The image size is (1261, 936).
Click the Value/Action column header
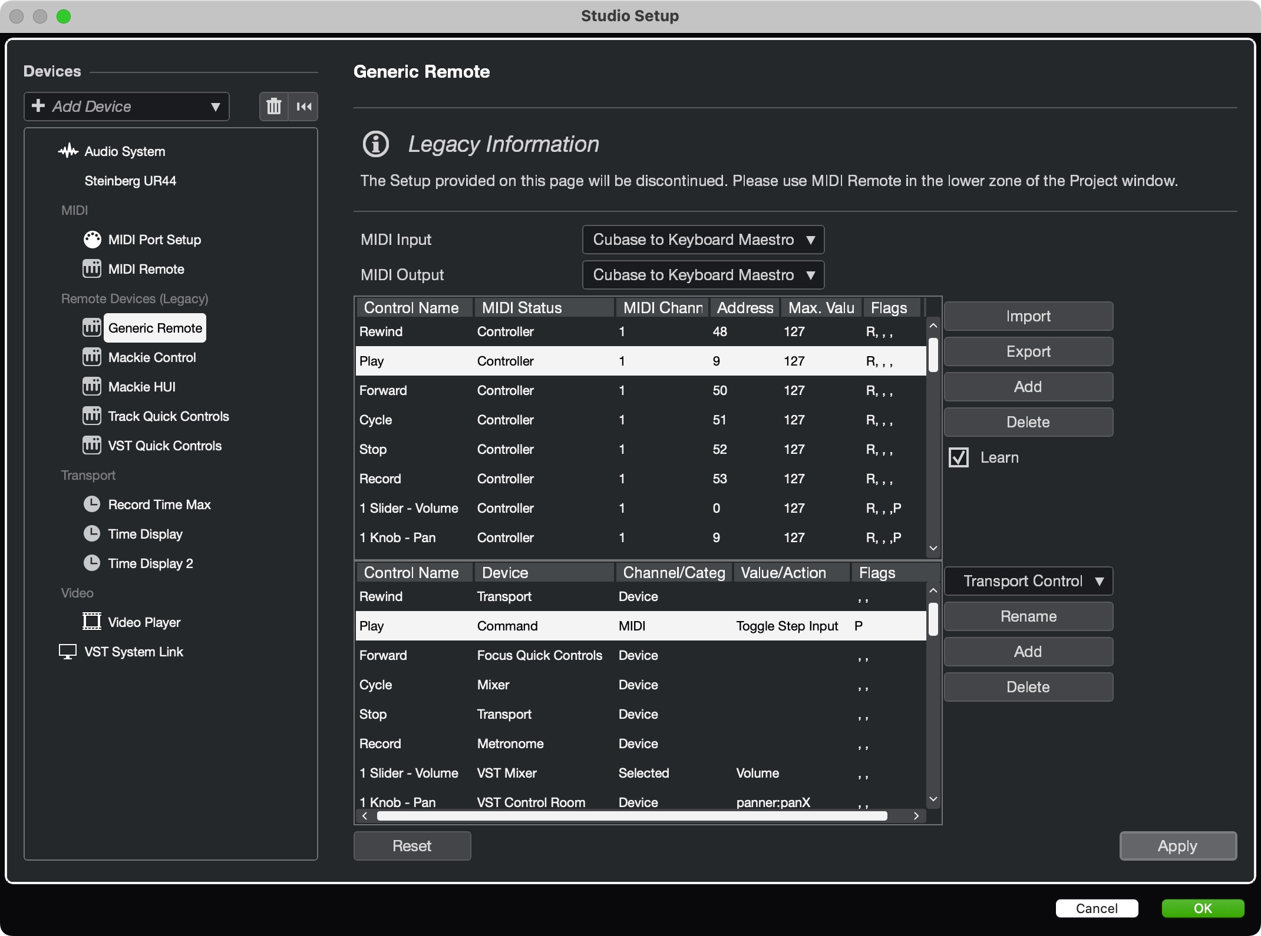coord(791,573)
